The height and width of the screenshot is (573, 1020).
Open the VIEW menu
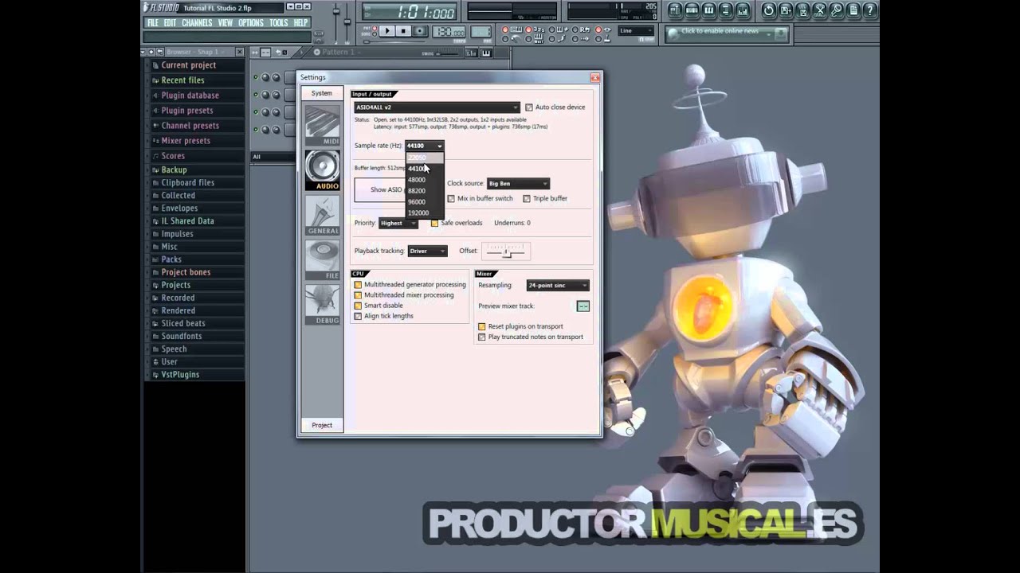[x=226, y=23]
